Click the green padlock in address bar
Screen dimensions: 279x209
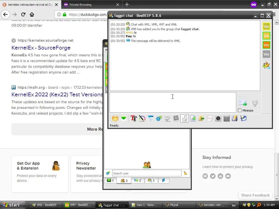point(65,15)
